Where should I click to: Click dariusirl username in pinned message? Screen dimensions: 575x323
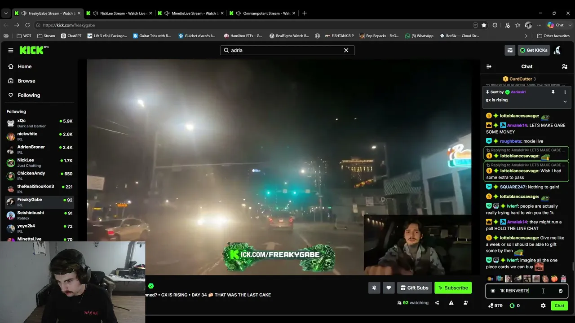click(518, 92)
